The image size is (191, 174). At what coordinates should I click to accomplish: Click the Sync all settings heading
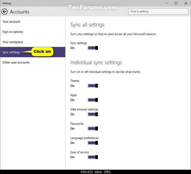click(87, 25)
